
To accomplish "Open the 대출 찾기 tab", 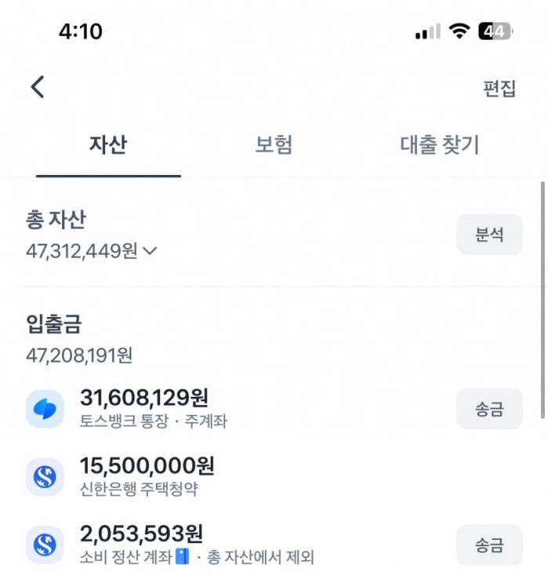I will tap(439, 145).
